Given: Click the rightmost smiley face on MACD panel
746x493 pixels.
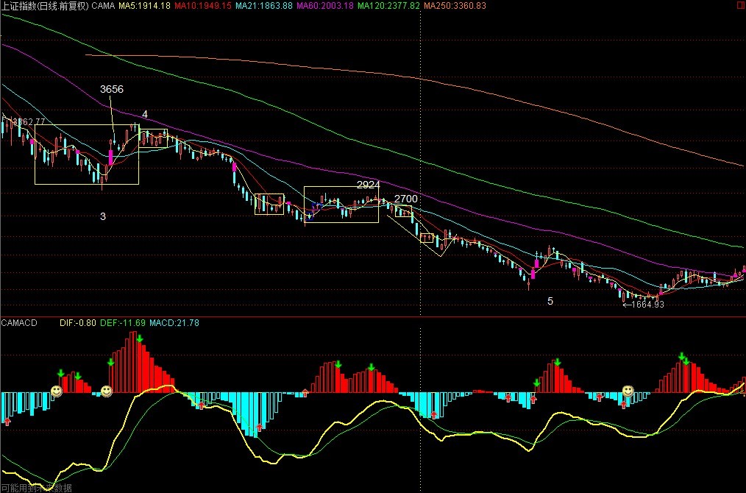Looking at the screenshot, I should coord(628,391).
